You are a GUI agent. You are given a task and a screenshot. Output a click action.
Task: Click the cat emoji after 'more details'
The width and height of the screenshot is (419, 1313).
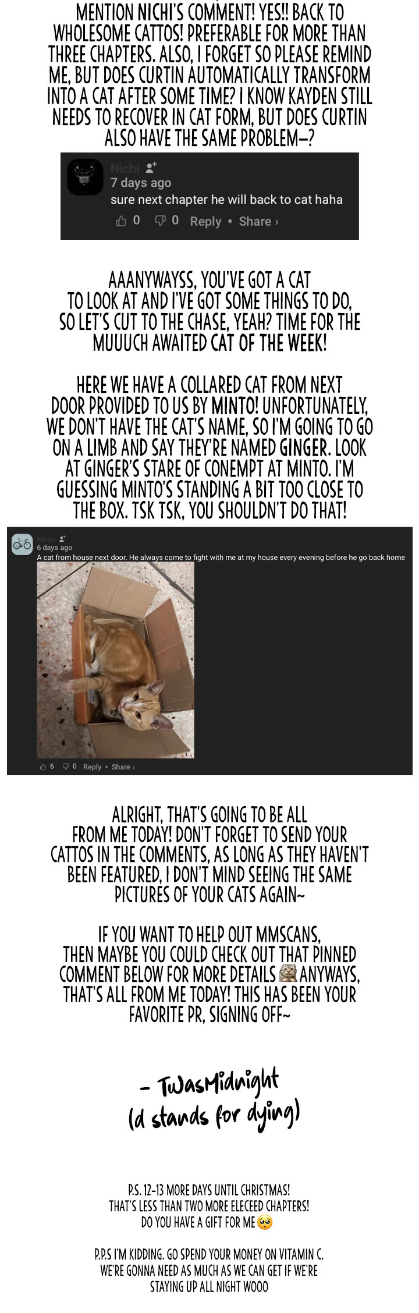click(288, 973)
